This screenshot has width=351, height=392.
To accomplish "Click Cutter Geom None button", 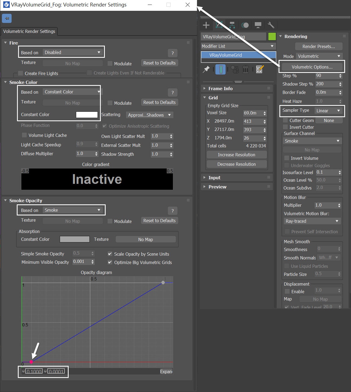I will [329, 120].
